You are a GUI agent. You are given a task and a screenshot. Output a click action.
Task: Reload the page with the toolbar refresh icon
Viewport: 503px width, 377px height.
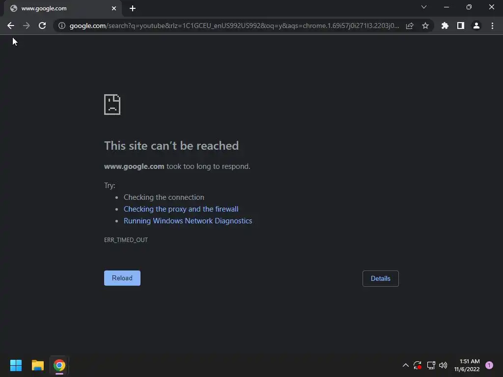click(x=42, y=26)
